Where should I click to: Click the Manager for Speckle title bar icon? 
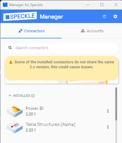[5, 5]
